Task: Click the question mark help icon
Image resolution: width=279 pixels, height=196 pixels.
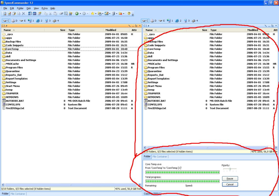Action: coord(129,14)
